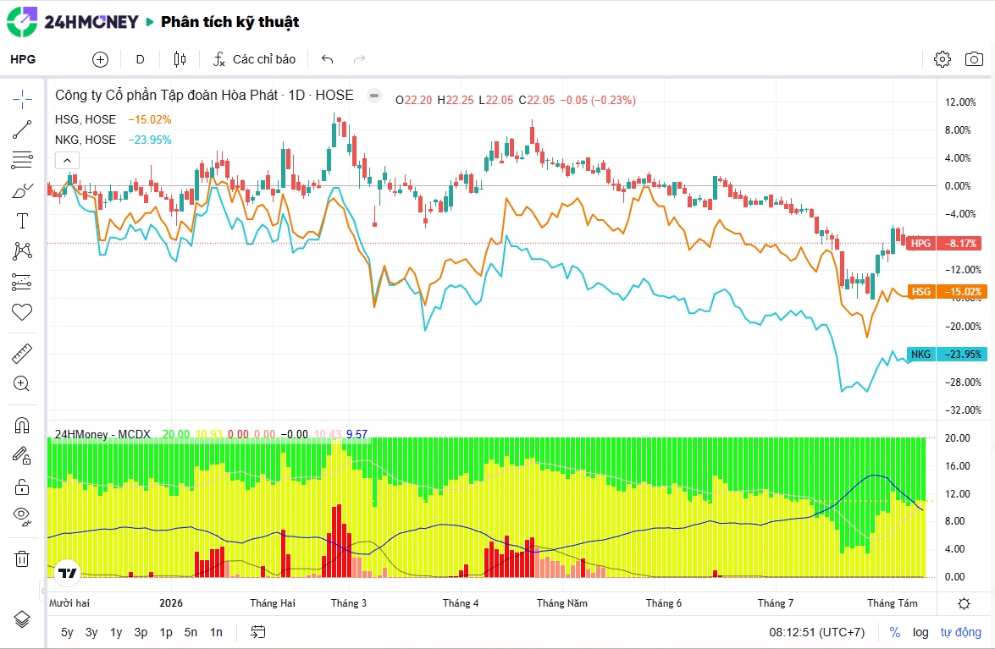Toggle stay in drawing mode
The image size is (995, 649).
coord(22,456)
